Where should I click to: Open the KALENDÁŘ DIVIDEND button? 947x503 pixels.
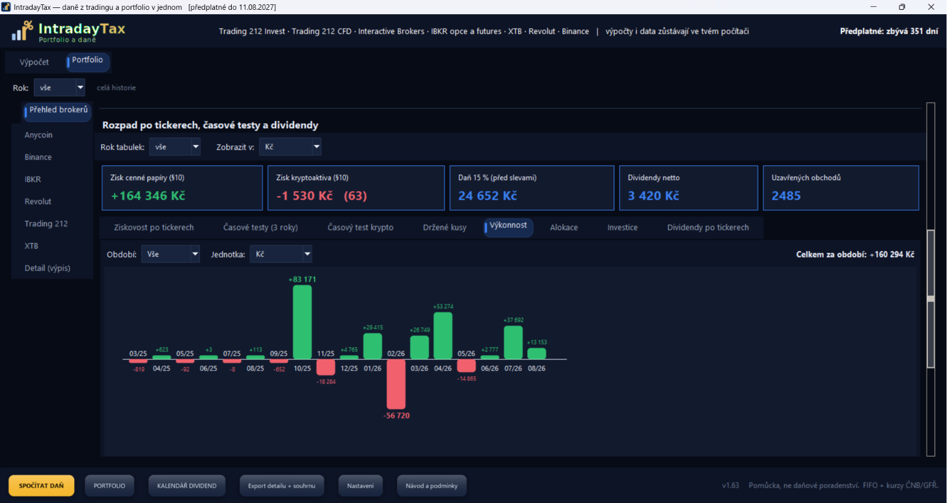point(187,486)
